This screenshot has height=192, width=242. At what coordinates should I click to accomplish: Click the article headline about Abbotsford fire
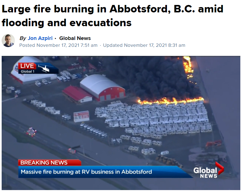point(112,16)
